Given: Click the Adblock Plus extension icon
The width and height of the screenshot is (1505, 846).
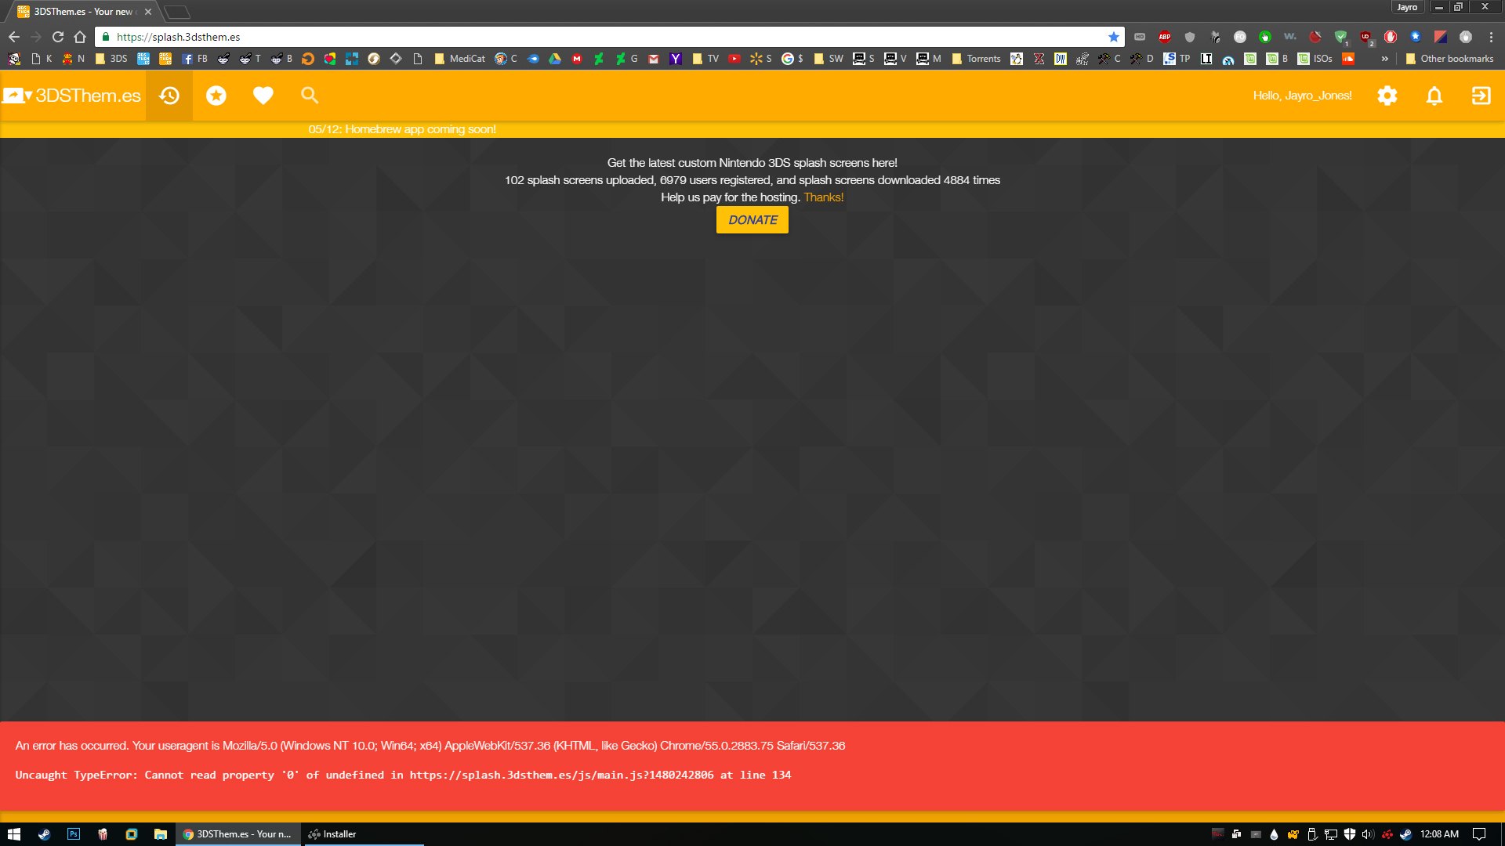Looking at the screenshot, I should point(1165,37).
